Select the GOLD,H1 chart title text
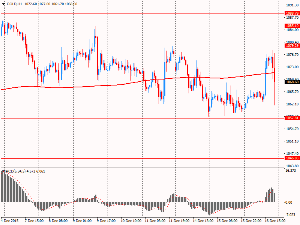300x225 pixels. [14, 4]
